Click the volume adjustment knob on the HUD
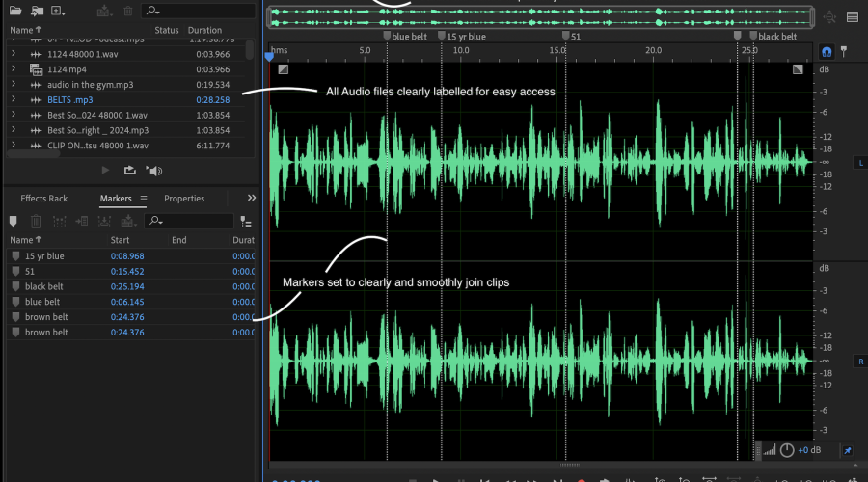Screen dimensions: 868x482 pyautogui.click(x=787, y=450)
